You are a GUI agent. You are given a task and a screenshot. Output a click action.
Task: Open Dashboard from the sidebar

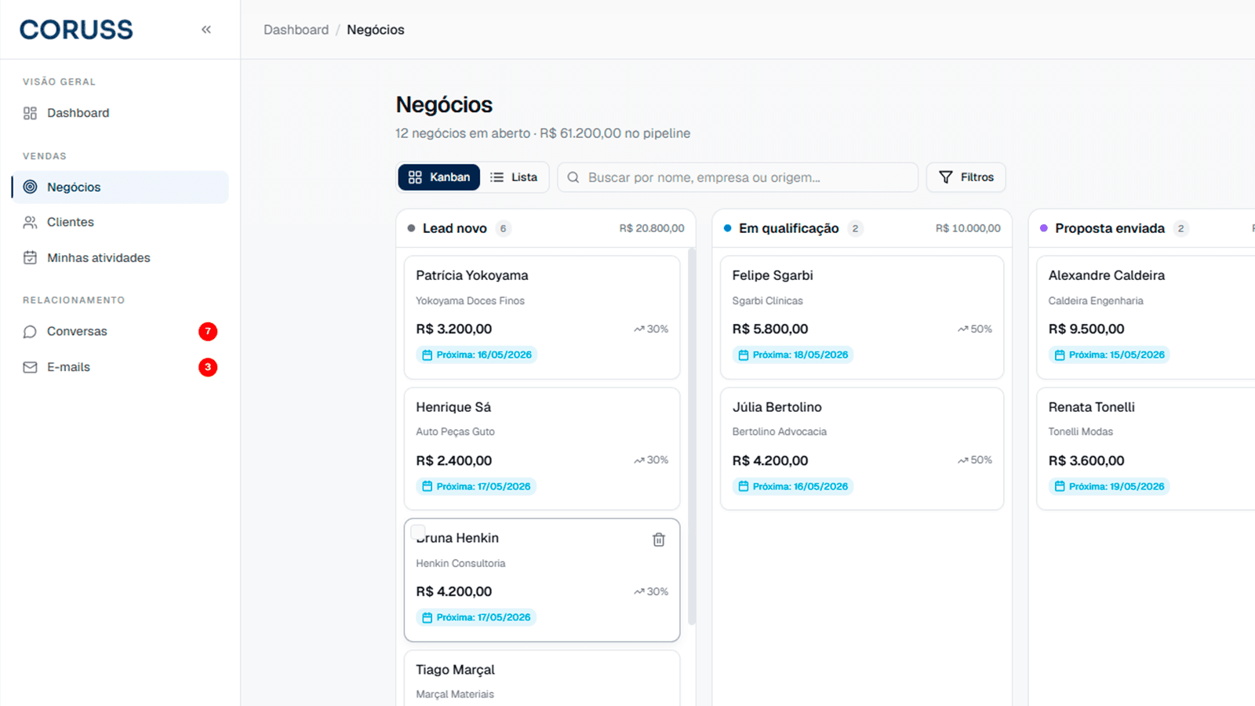point(120,113)
